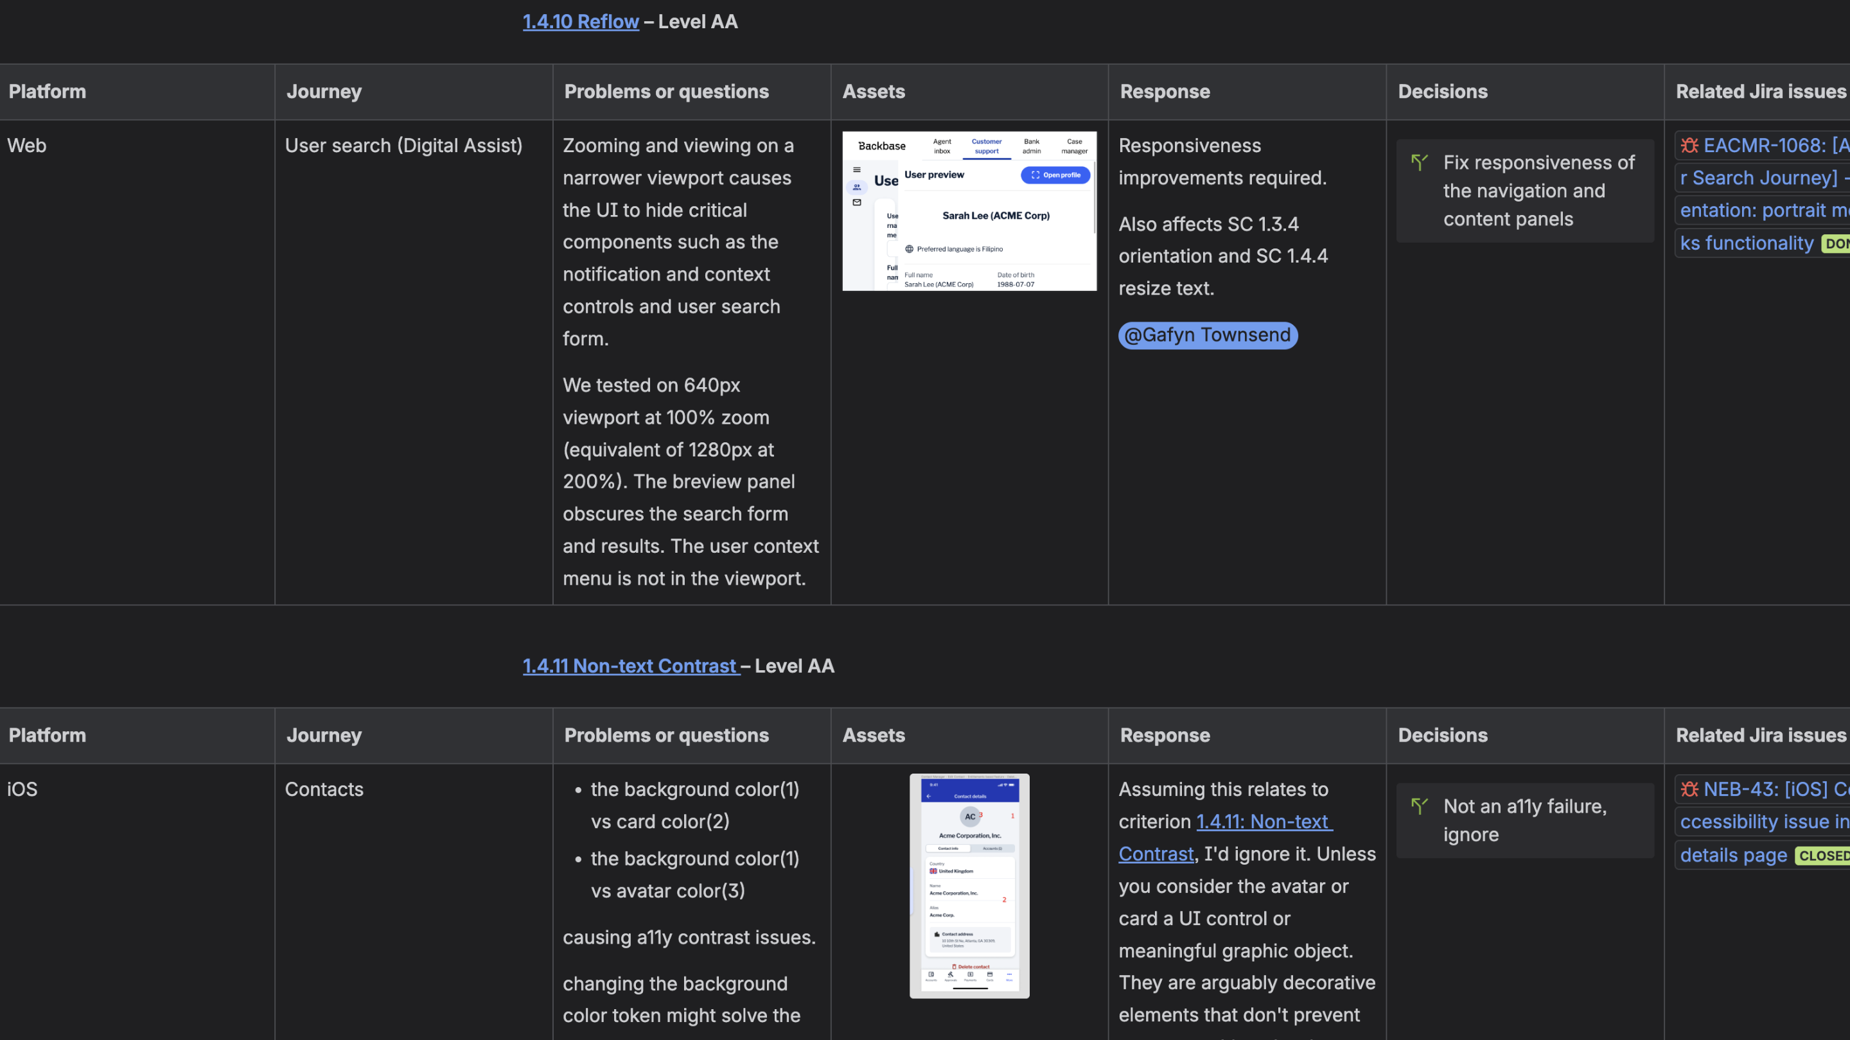Viewport: 1850px width, 1040px height.
Task: Click the red bug icon beside EACMR-1068
Action: click(x=1689, y=146)
